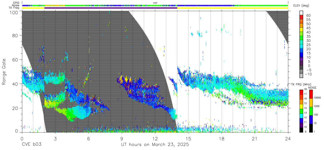Select the red top segment of NOISE bar
The image size is (324, 150).
(x=311, y=94)
